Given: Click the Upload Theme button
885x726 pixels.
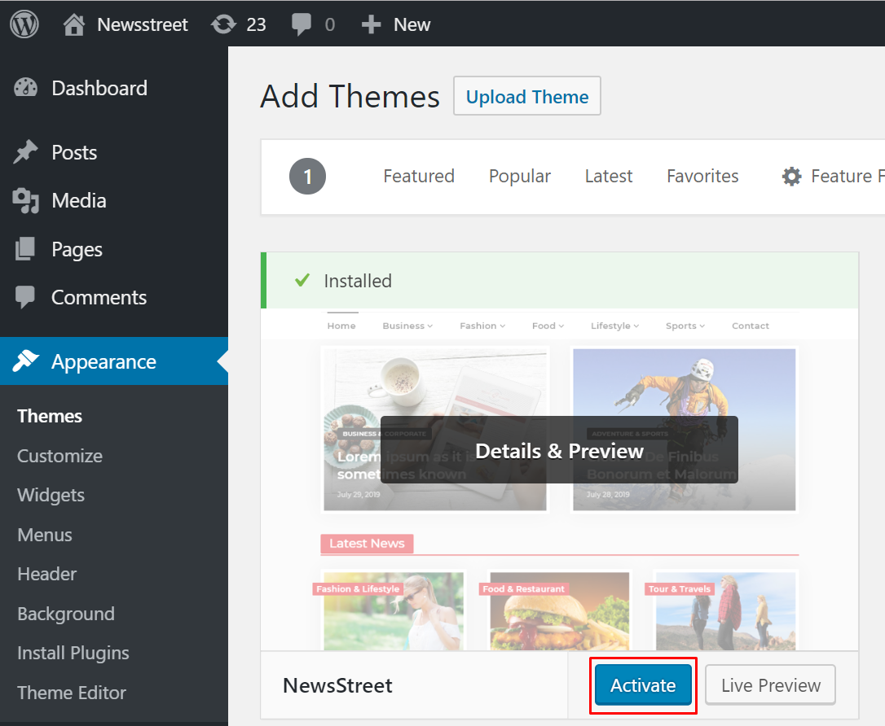Looking at the screenshot, I should (527, 97).
